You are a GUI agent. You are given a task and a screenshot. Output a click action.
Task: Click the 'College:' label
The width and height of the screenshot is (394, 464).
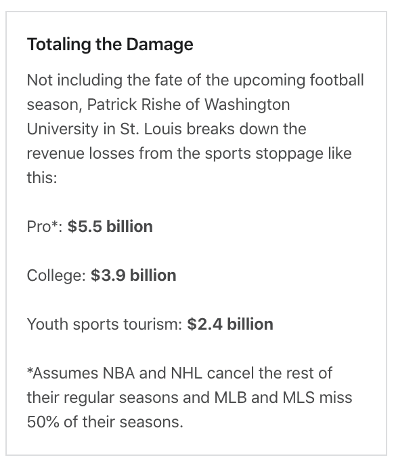click(x=56, y=276)
